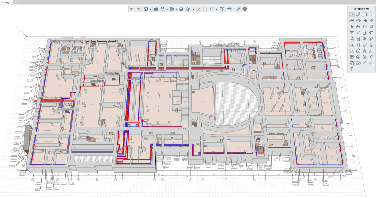
Task: Select the Ramp tool
Action: (358, 26)
